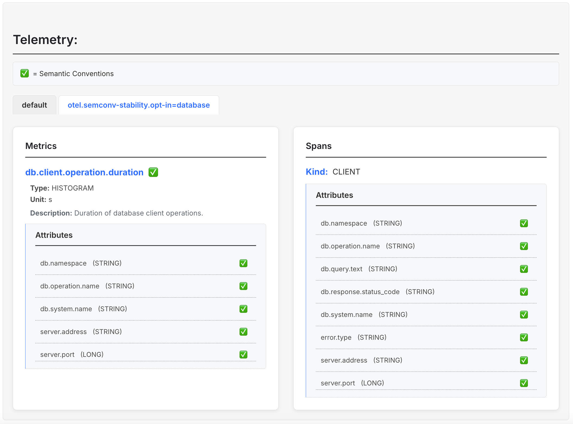Click the Semantic Conventions legend checkmark icon
The width and height of the screenshot is (573, 424).
pos(24,73)
